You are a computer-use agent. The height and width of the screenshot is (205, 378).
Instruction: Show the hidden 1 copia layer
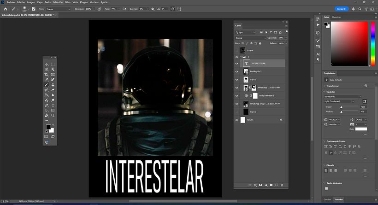point(236,50)
